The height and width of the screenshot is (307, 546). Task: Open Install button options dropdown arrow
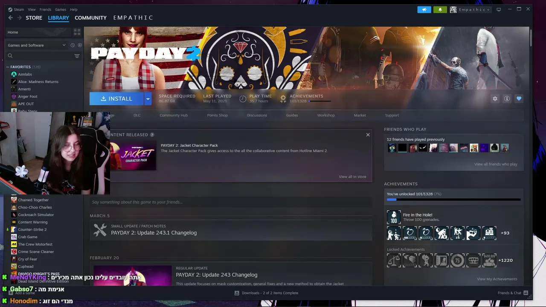[x=148, y=98]
